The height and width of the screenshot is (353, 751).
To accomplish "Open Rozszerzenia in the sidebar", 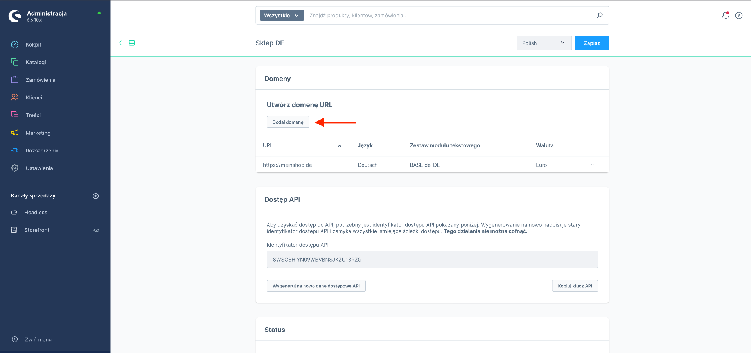I will tap(42, 151).
